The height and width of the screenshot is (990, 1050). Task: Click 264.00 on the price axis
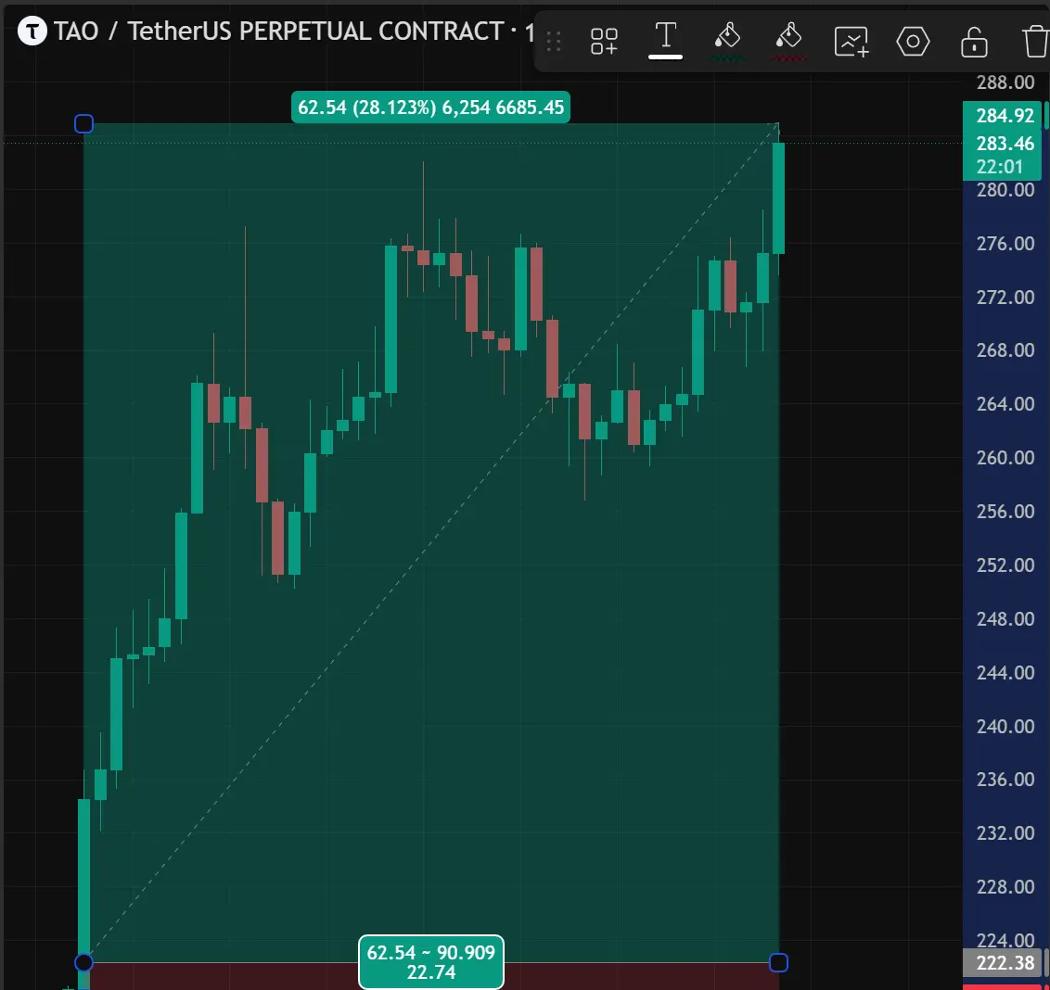pyautogui.click(x=1005, y=403)
